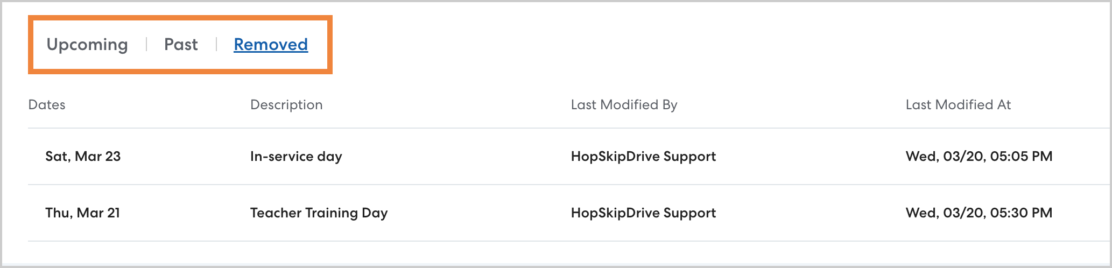Switch to the Upcoming tab
This screenshot has height=268, width=1112.
point(87,45)
